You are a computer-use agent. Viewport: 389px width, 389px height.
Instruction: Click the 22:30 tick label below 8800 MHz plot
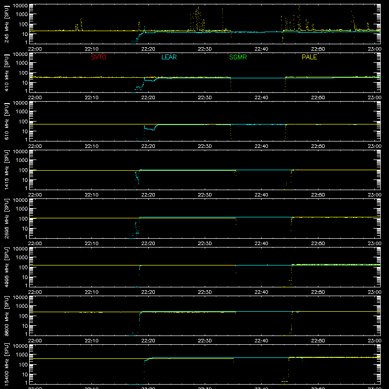[x=205, y=341]
